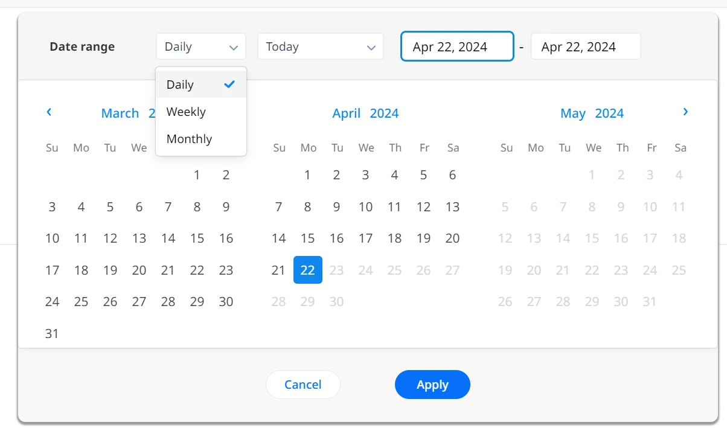Click the checkmark beside Daily option
Viewport: 727px width, 428px height.
229,84
